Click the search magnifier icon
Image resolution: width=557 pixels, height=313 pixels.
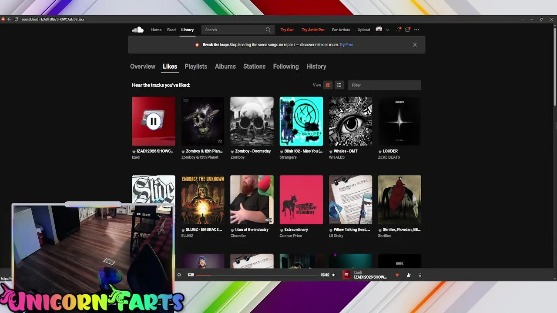click(268, 30)
